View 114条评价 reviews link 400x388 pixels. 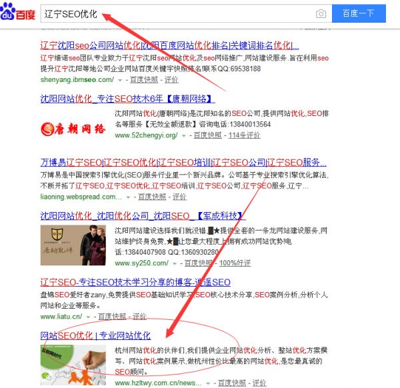(x=244, y=135)
